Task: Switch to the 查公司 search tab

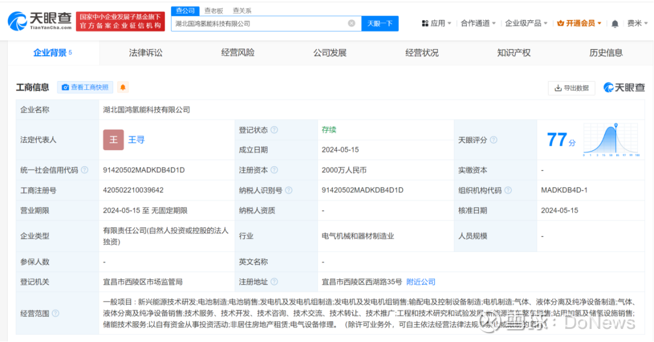Action: [x=185, y=11]
